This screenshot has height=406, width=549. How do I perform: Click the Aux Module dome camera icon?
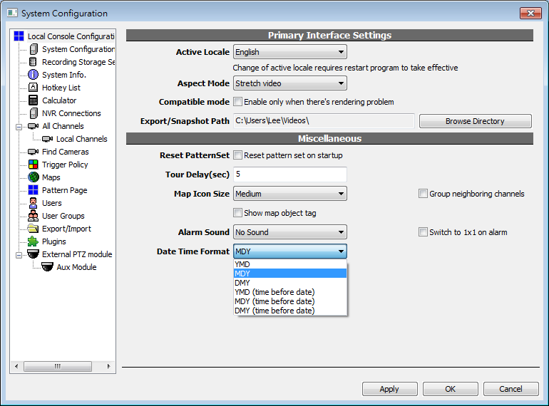pos(47,267)
